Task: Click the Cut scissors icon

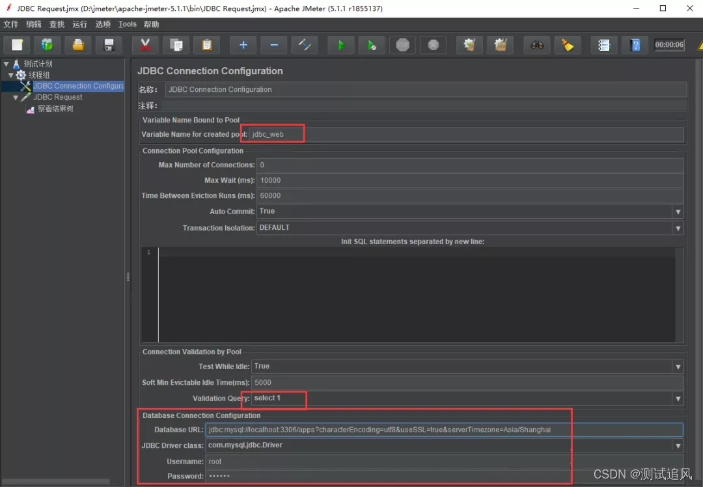Action: tap(145, 45)
